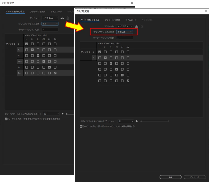210x183 pixels.
Task: Check R row L source checkbox in front dialog
Action: (100, 58)
